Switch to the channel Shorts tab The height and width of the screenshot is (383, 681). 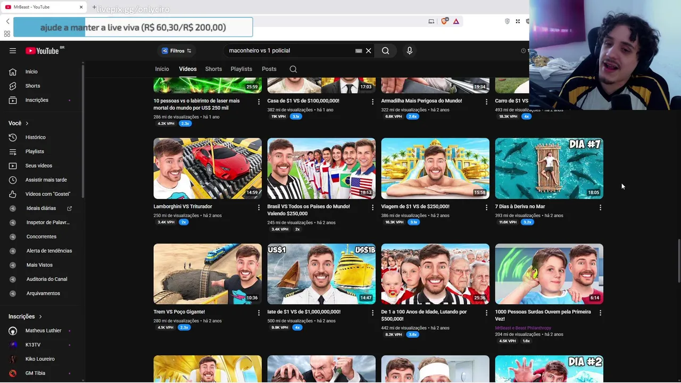pyautogui.click(x=213, y=69)
